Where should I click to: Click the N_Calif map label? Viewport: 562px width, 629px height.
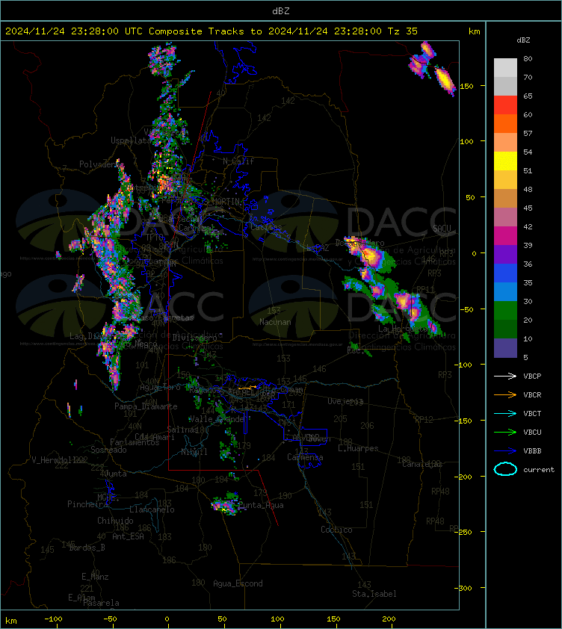pyautogui.click(x=238, y=161)
